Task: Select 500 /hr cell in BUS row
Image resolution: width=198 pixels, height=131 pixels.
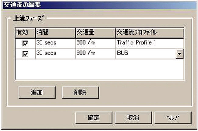Action: click(x=96, y=54)
